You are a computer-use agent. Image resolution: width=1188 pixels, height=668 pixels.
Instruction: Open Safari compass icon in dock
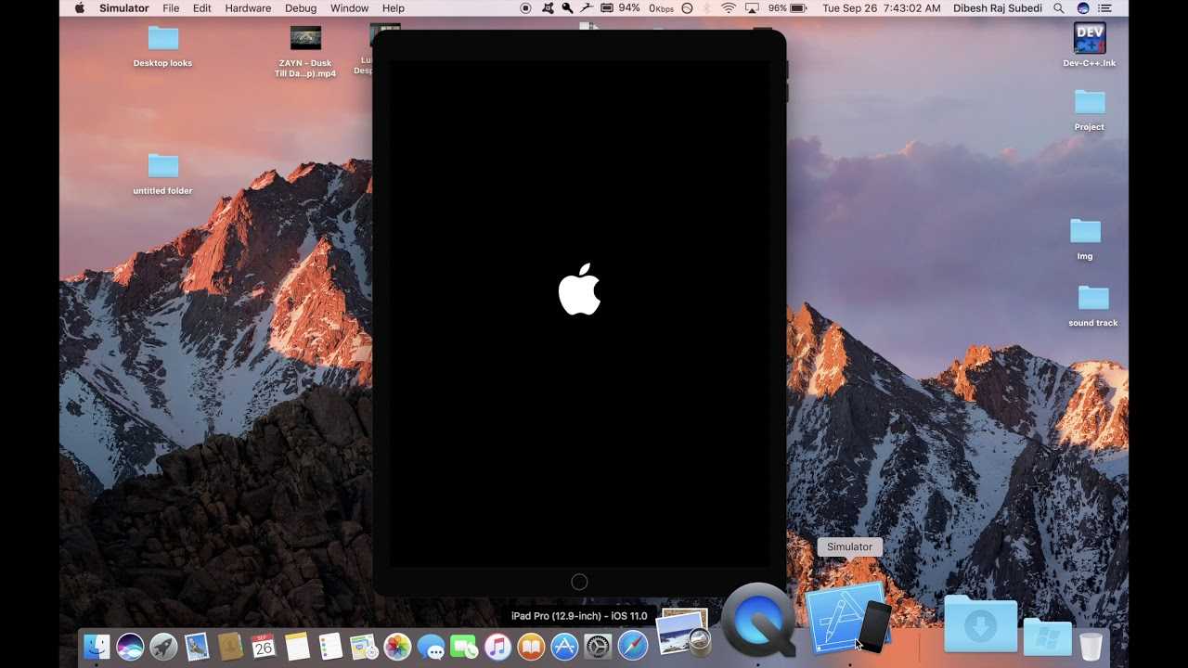(x=632, y=647)
